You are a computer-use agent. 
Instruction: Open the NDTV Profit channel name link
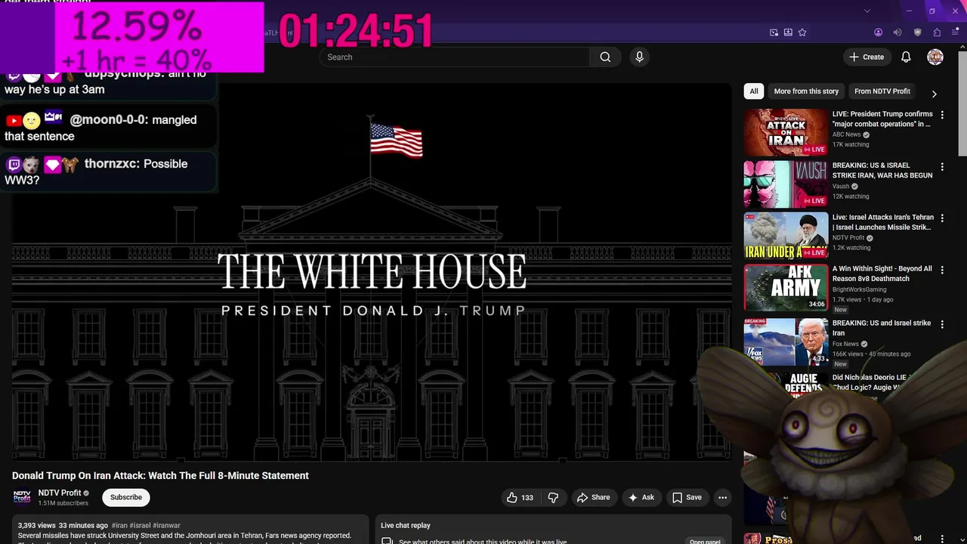[x=60, y=493]
